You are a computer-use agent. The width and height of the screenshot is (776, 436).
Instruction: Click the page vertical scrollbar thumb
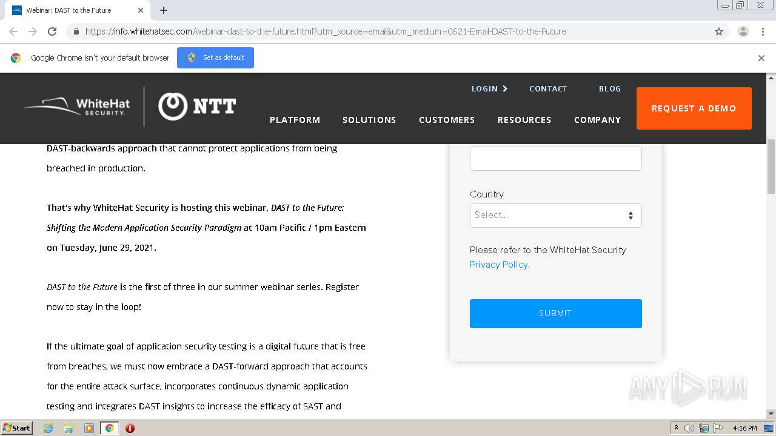coord(771,167)
